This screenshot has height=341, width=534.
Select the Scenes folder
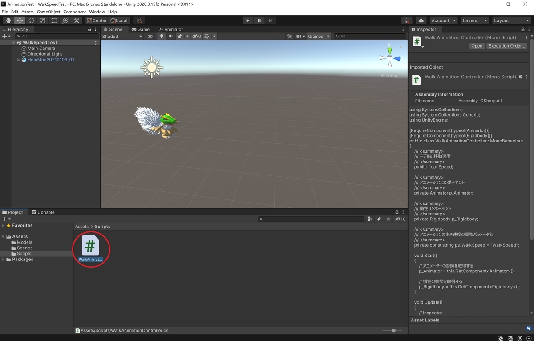tap(25, 248)
